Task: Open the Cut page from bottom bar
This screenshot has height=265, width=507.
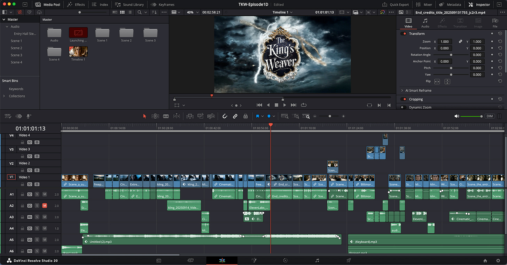Action: pyautogui.click(x=190, y=260)
